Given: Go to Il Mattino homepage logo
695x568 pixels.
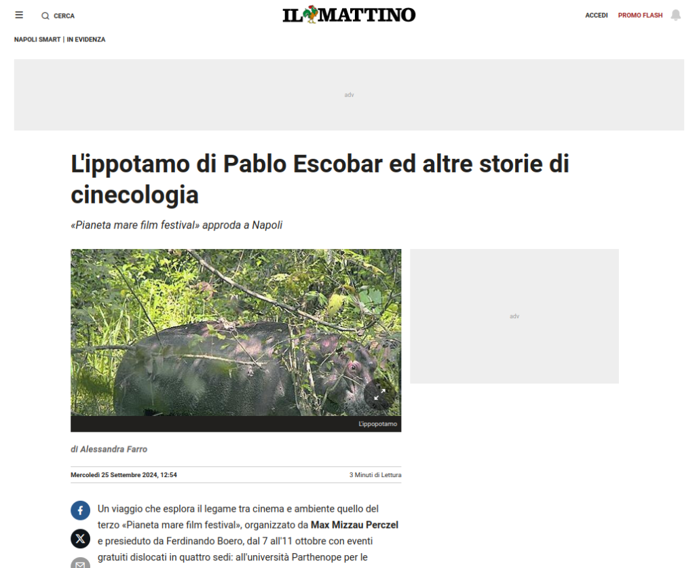Looking at the screenshot, I should point(349,15).
